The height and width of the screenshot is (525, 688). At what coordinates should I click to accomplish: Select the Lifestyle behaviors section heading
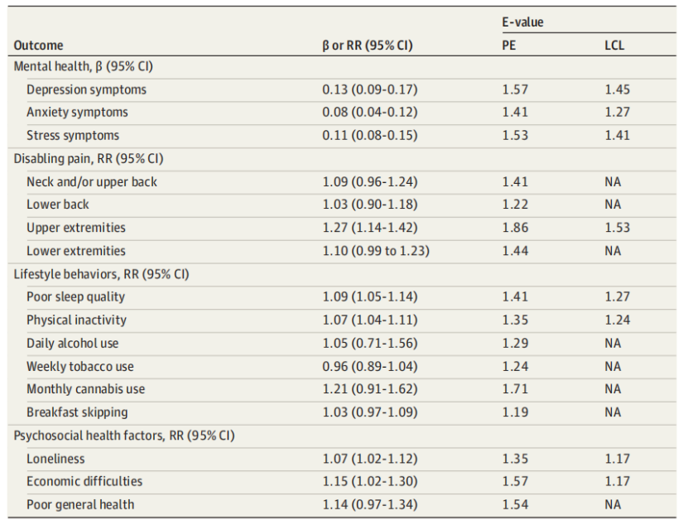click(101, 274)
